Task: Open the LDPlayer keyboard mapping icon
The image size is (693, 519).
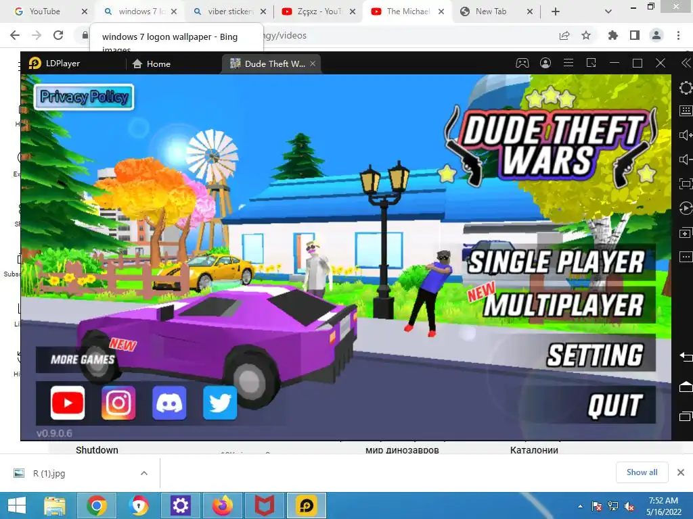Action: click(x=686, y=111)
